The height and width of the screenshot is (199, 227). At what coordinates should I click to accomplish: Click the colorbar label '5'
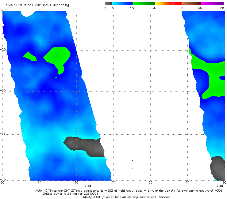[x=113, y=8]
